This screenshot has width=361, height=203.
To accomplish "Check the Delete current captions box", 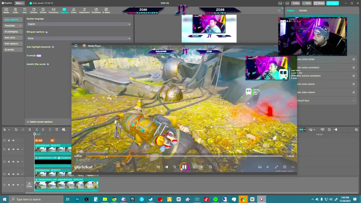I will pyautogui.click(x=28, y=122).
